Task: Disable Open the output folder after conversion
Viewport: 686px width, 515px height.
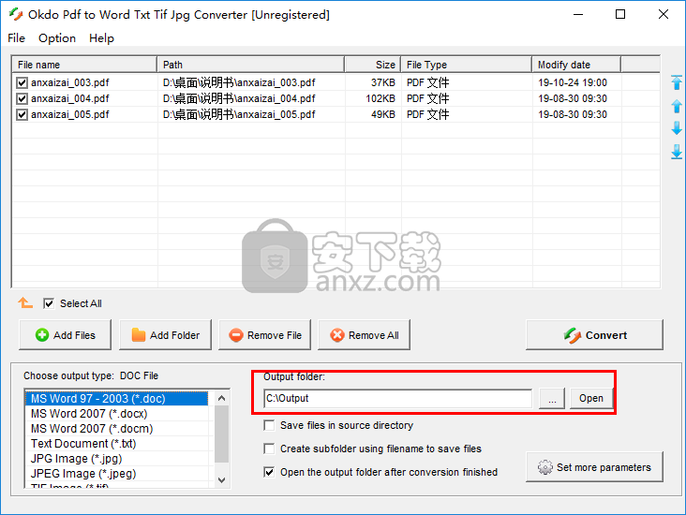Action: tap(269, 472)
